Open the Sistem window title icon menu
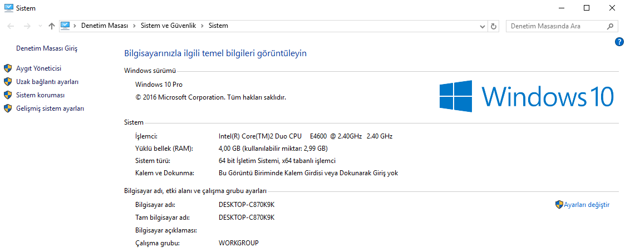625x252 pixels. (x=9, y=8)
